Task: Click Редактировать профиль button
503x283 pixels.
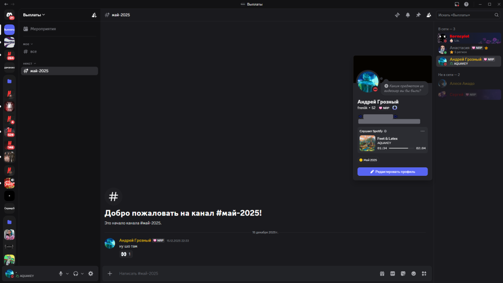Action: point(392,172)
